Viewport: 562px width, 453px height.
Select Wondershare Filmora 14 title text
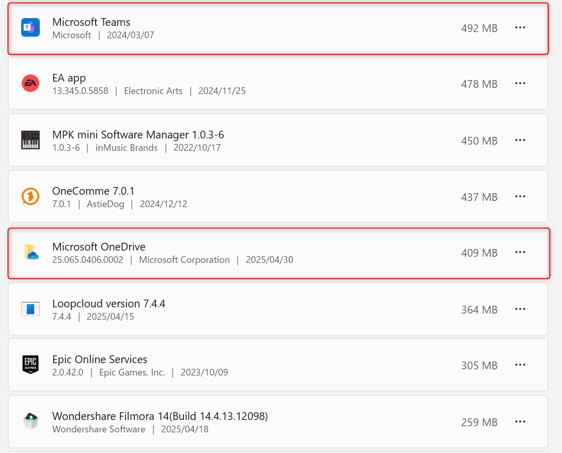point(160,416)
